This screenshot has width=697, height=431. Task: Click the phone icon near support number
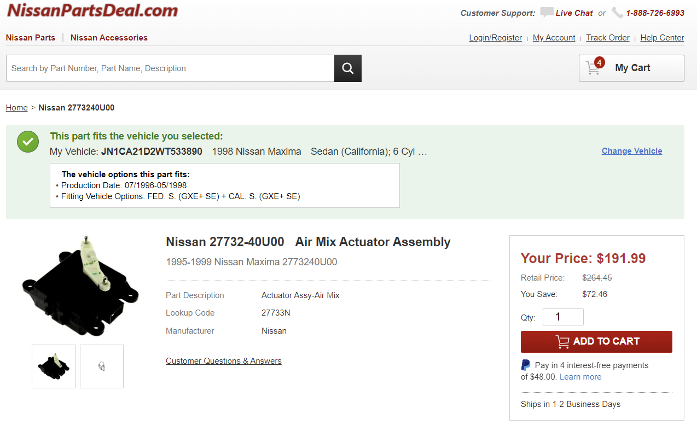pos(617,13)
